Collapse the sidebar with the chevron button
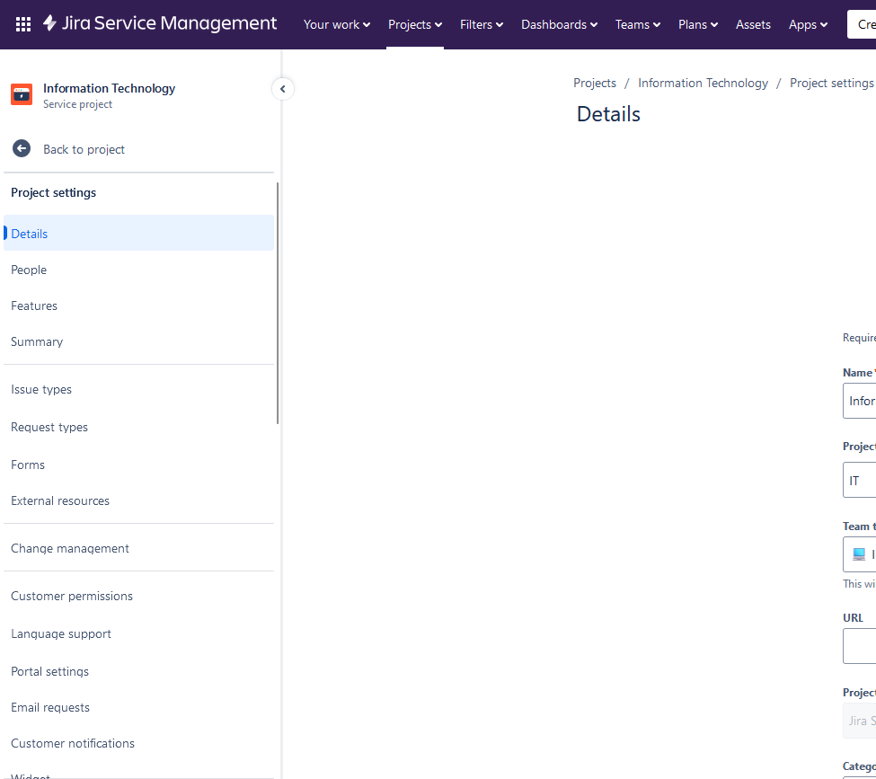 coord(283,89)
